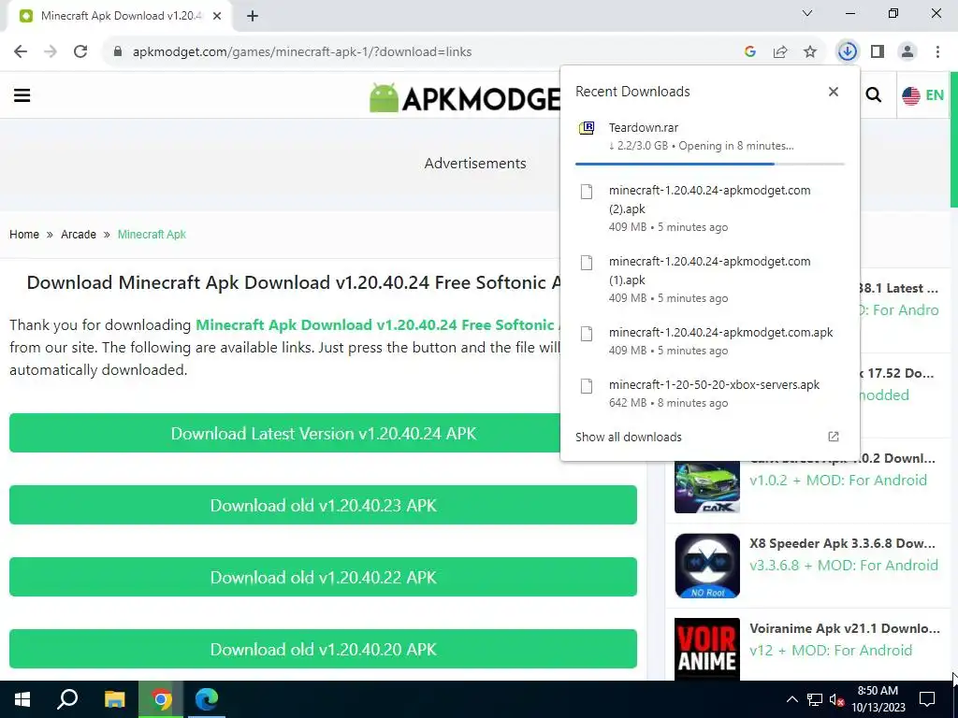This screenshot has height=718, width=958.
Task: Open downloads page via external link icon
Action: point(834,437)
